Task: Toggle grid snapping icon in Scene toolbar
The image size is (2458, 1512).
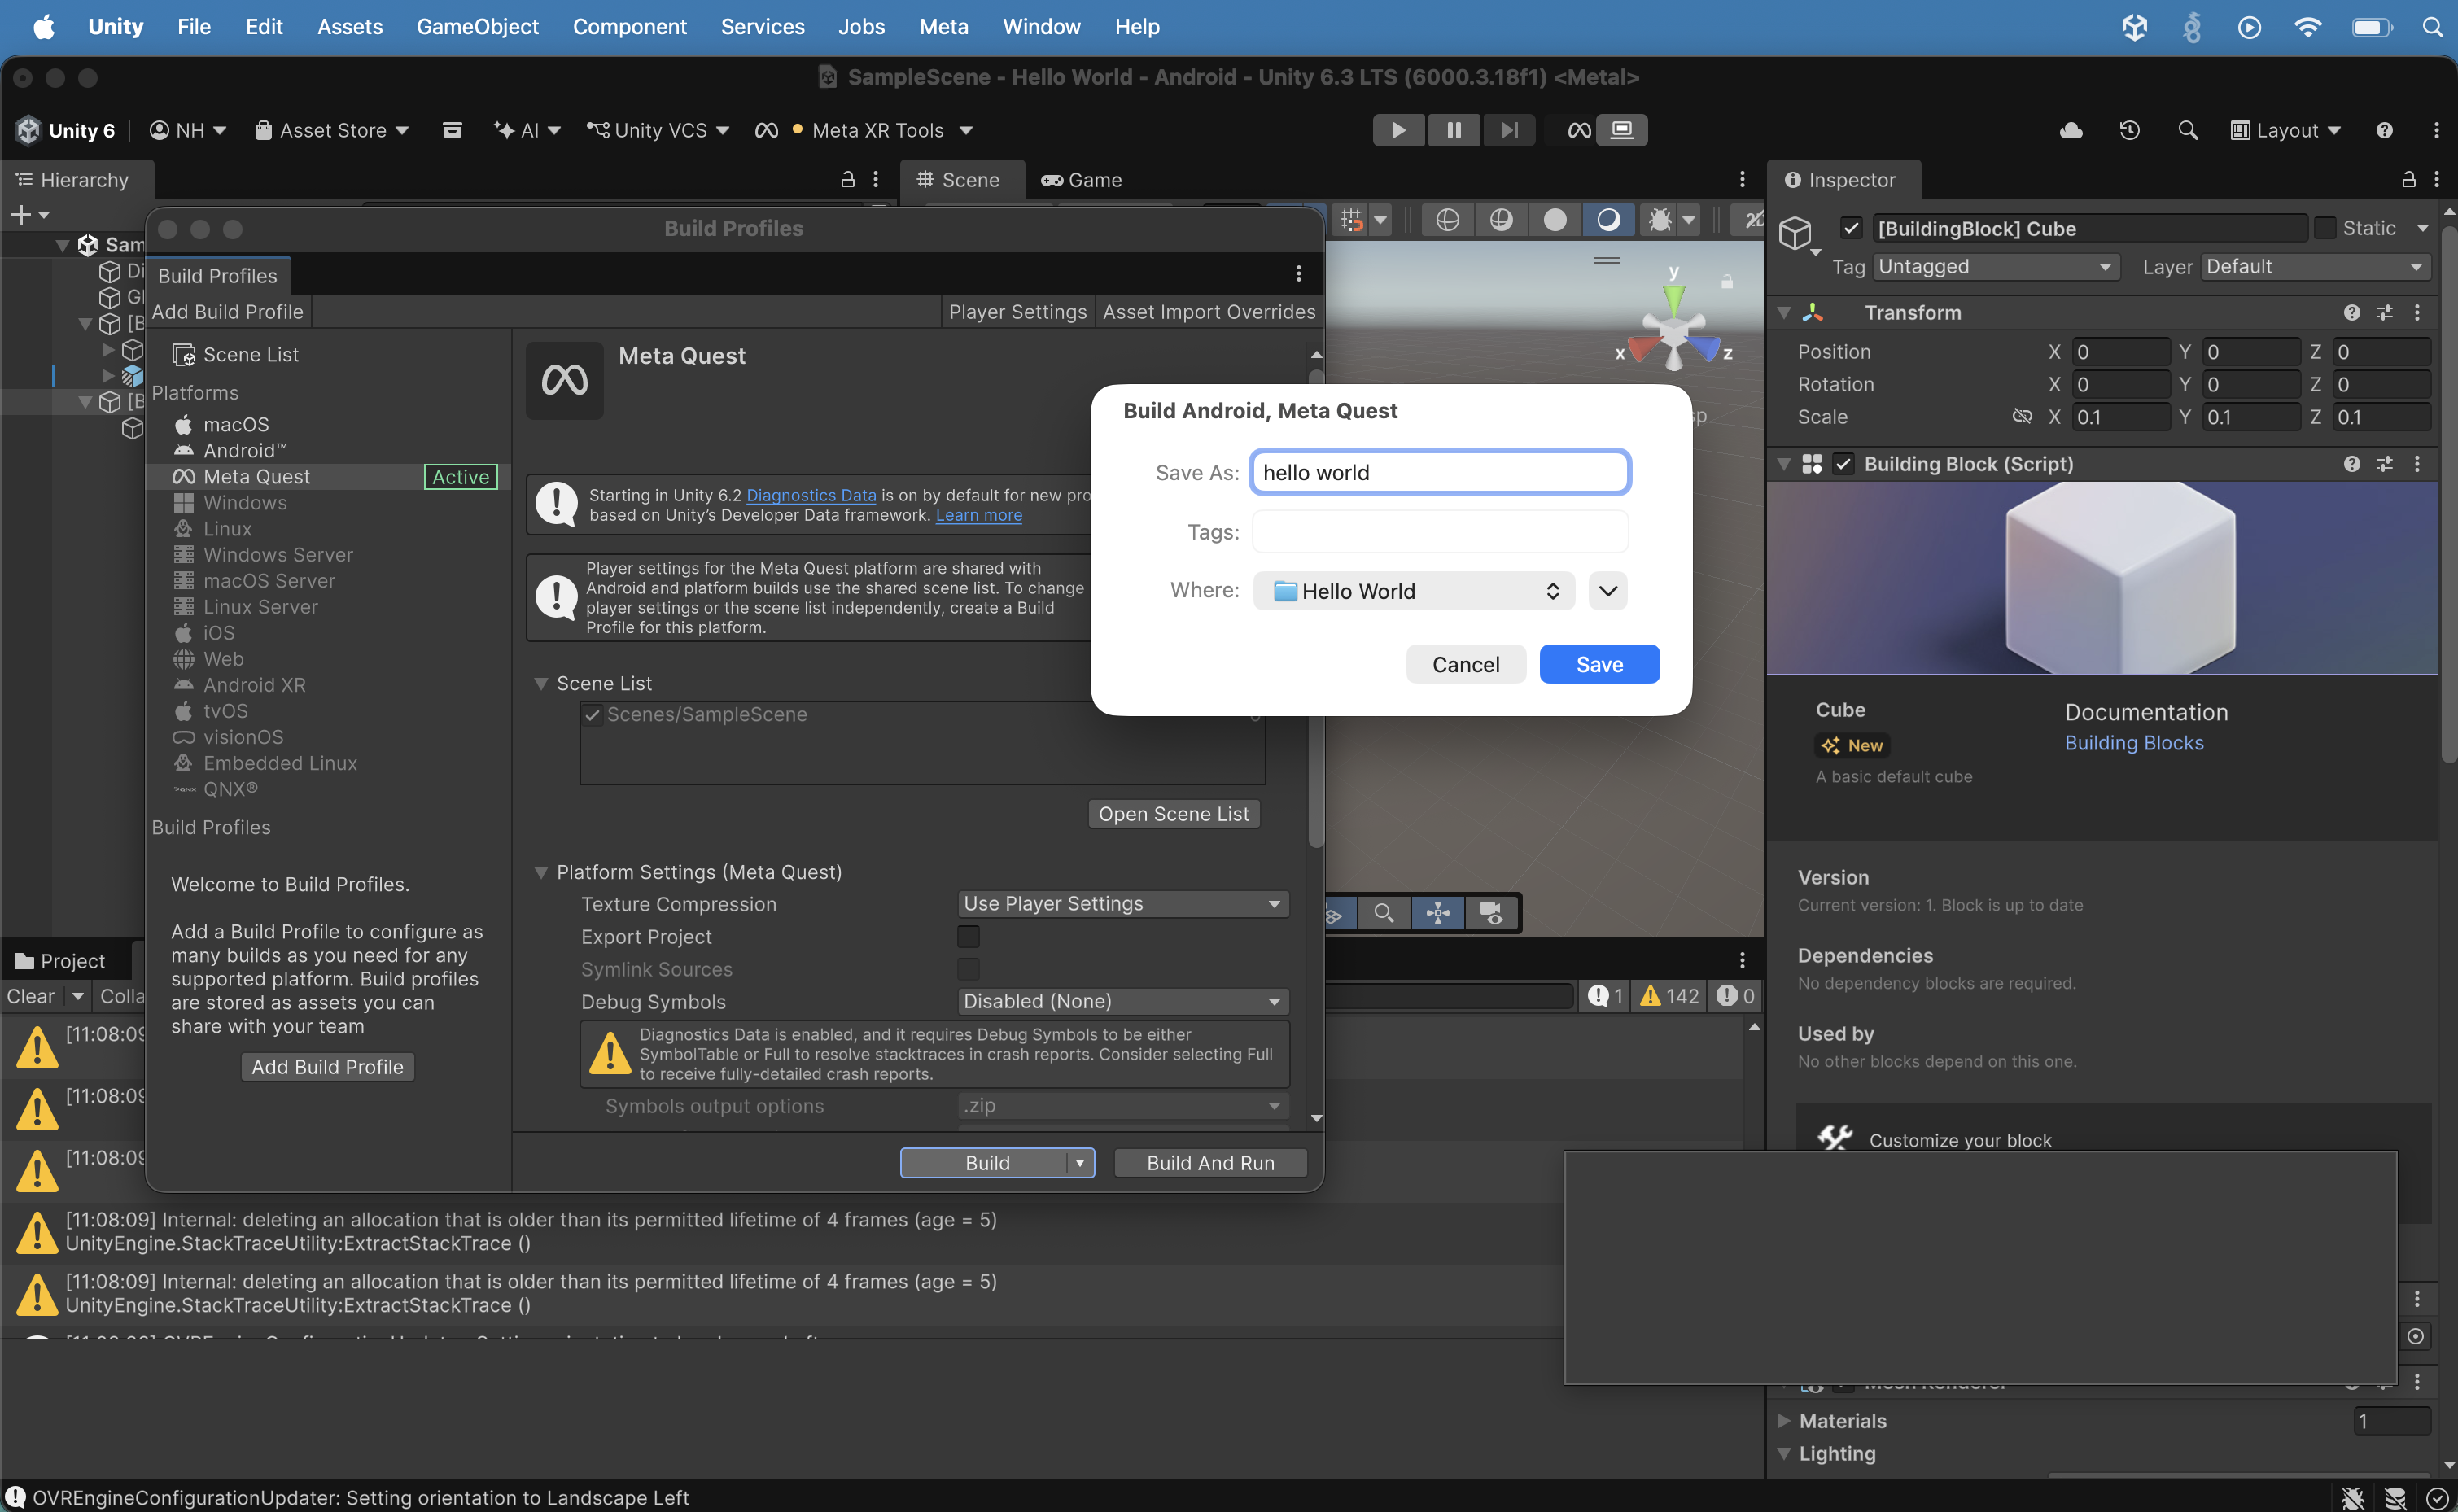Action: coord(1351,219)
